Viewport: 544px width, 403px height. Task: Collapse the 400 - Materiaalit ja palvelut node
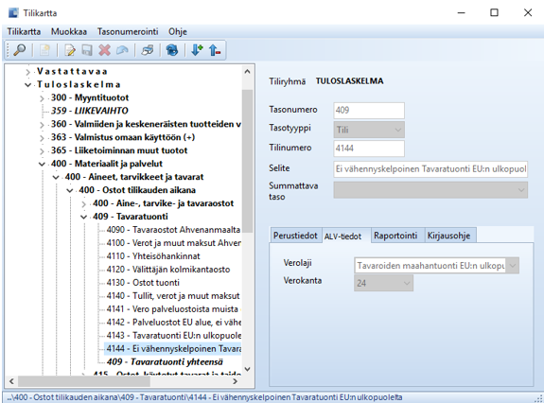pos(42,164)
